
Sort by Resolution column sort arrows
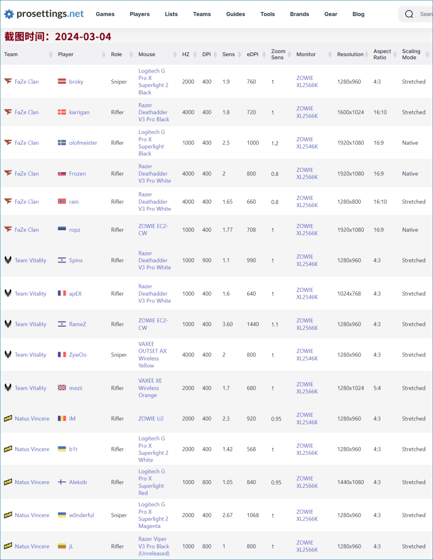tap(366, 54)
